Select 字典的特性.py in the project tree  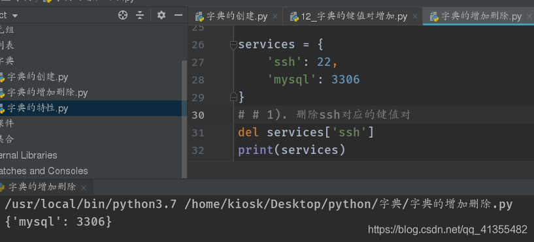(x=37, y=108)
